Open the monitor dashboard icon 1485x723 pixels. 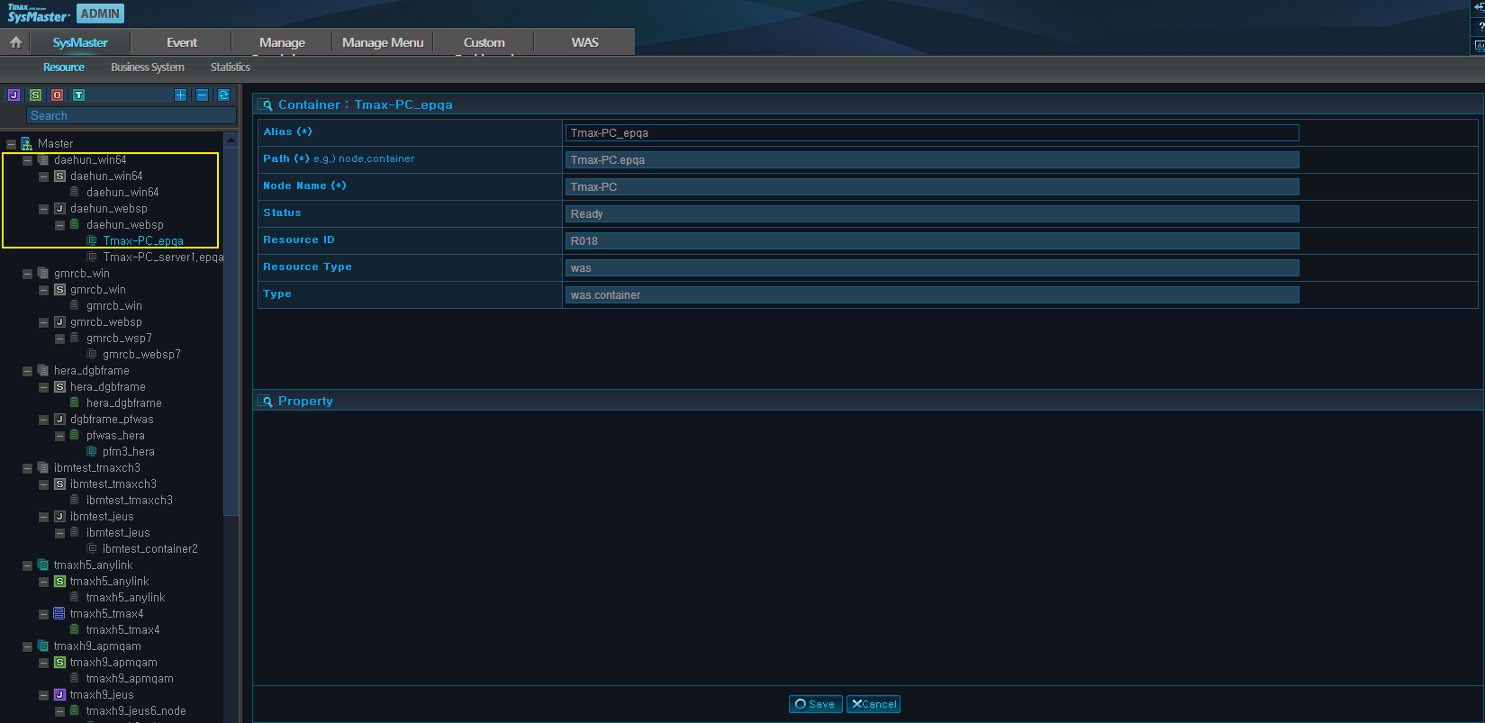click(x=1480, y=45)
